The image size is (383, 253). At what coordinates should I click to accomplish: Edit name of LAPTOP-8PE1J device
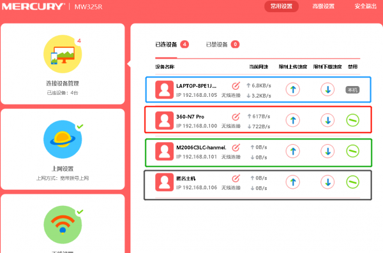(236, 86)
